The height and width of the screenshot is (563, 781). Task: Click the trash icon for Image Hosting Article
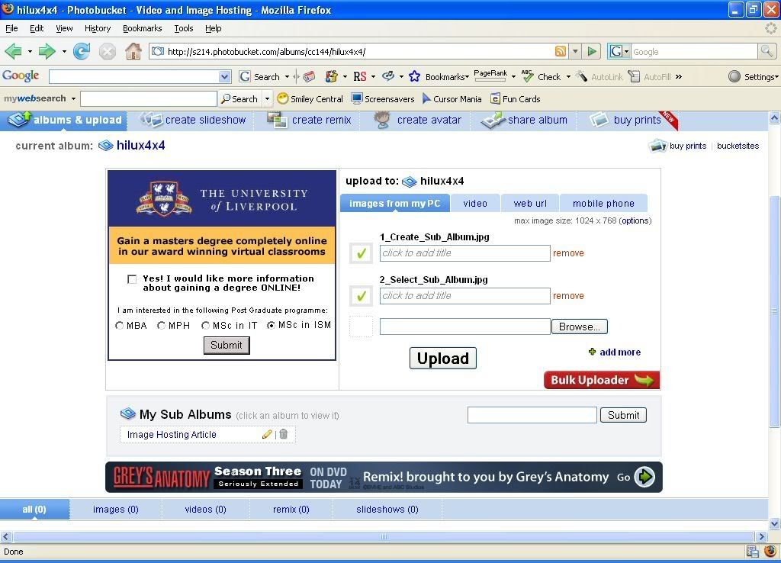click(284, 435)
